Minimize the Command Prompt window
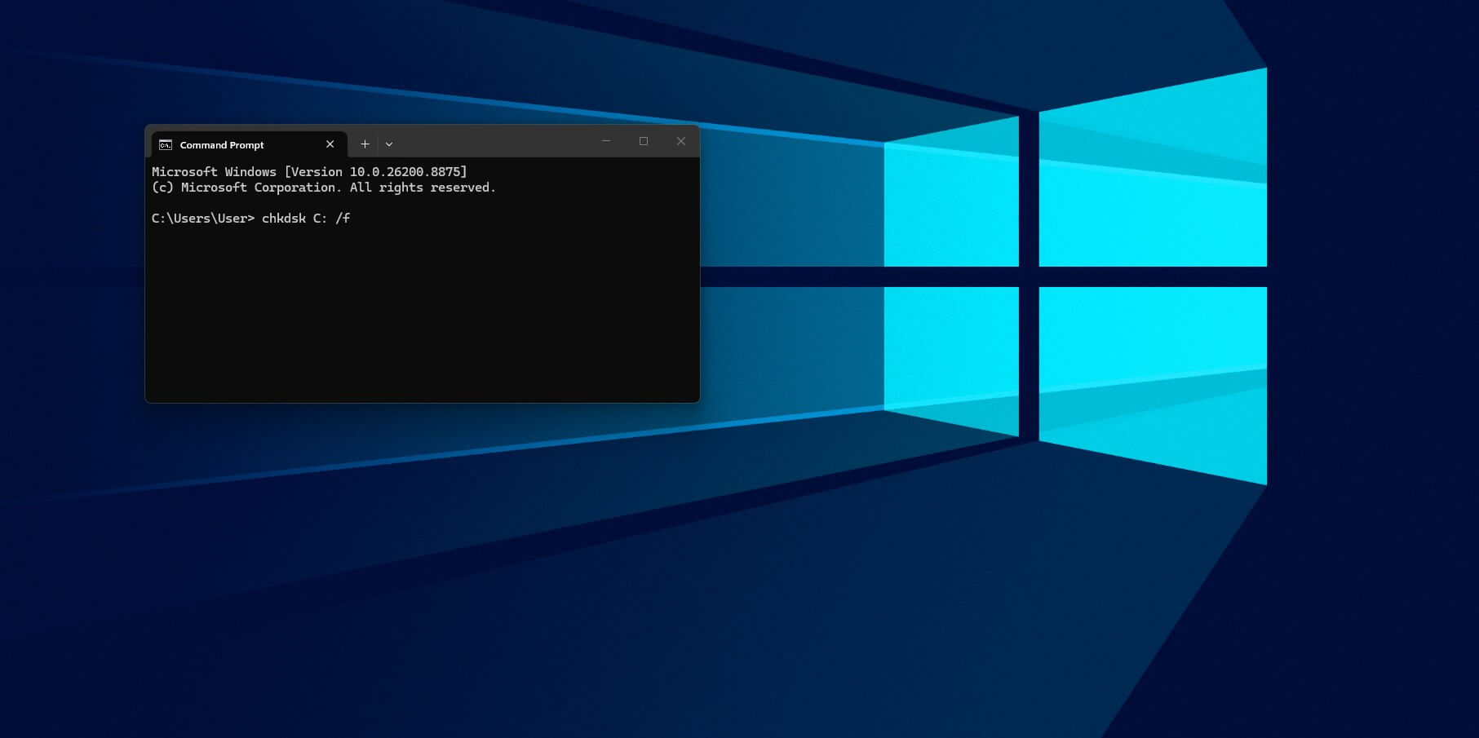This screenshot has height=738, width=1479. pos(606,141)
